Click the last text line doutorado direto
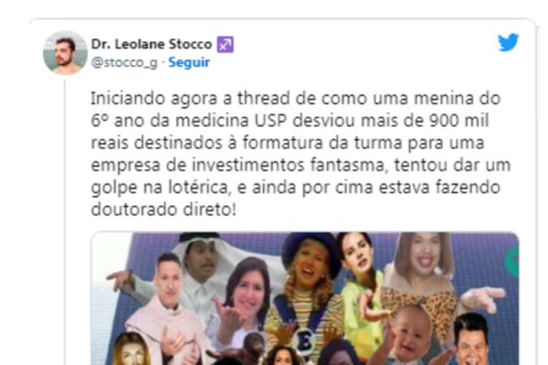Viewport: 548px width, 365px height. pyautogui.click(x=163, y=209)
